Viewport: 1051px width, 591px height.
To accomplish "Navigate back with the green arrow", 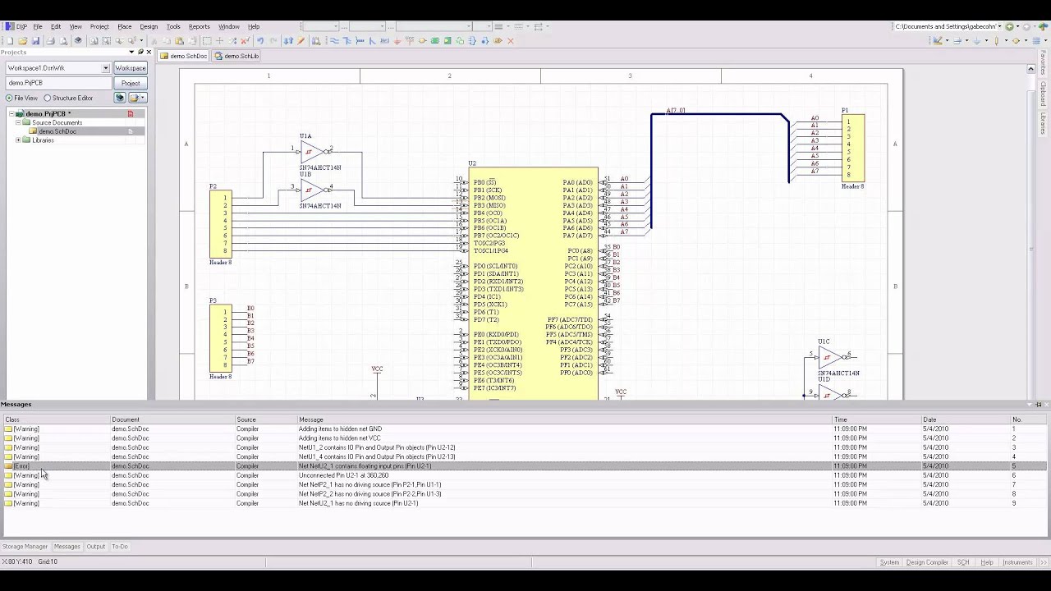I will coord(1009,26).
